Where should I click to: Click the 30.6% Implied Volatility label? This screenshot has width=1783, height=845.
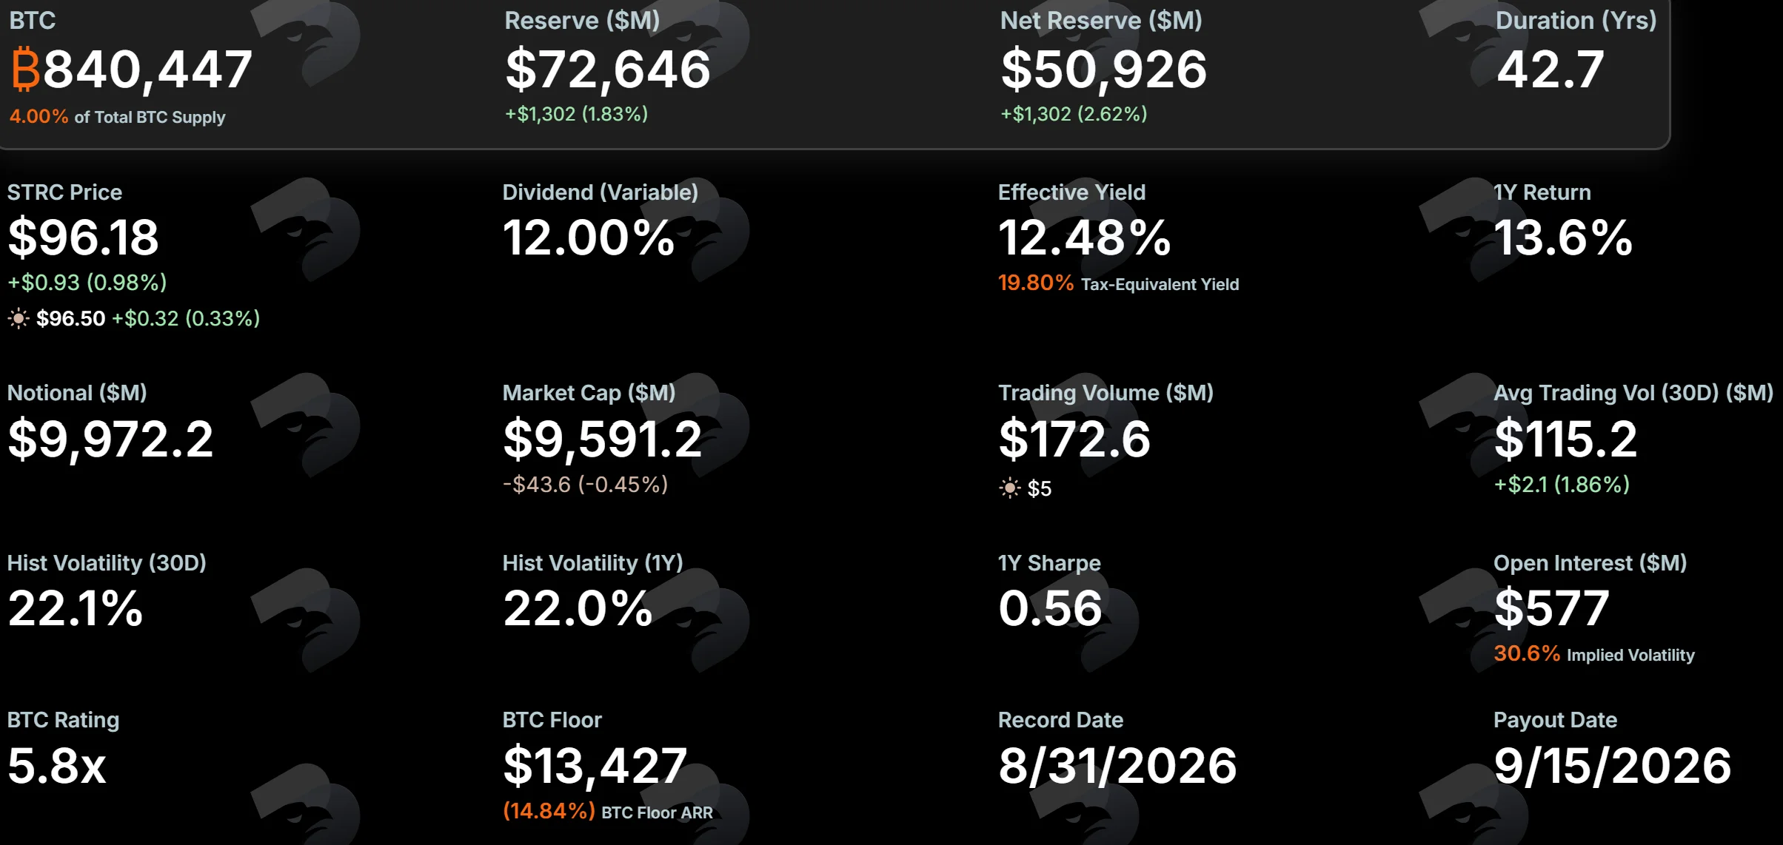pyautogui.click(x=1594, y=654)
